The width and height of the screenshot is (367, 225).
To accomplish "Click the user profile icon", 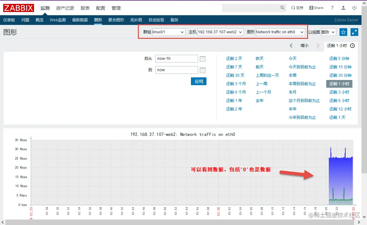I will [343, 7].
